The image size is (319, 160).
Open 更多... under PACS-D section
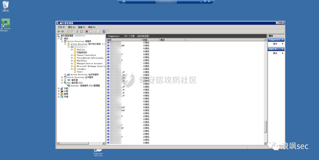[276, 53]
